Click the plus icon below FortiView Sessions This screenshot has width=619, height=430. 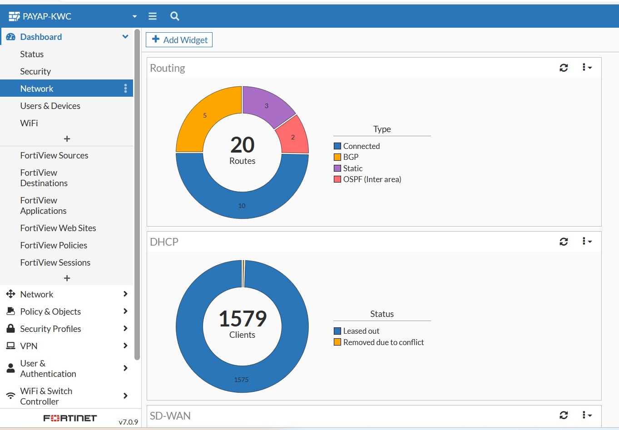tap(67, 278)
